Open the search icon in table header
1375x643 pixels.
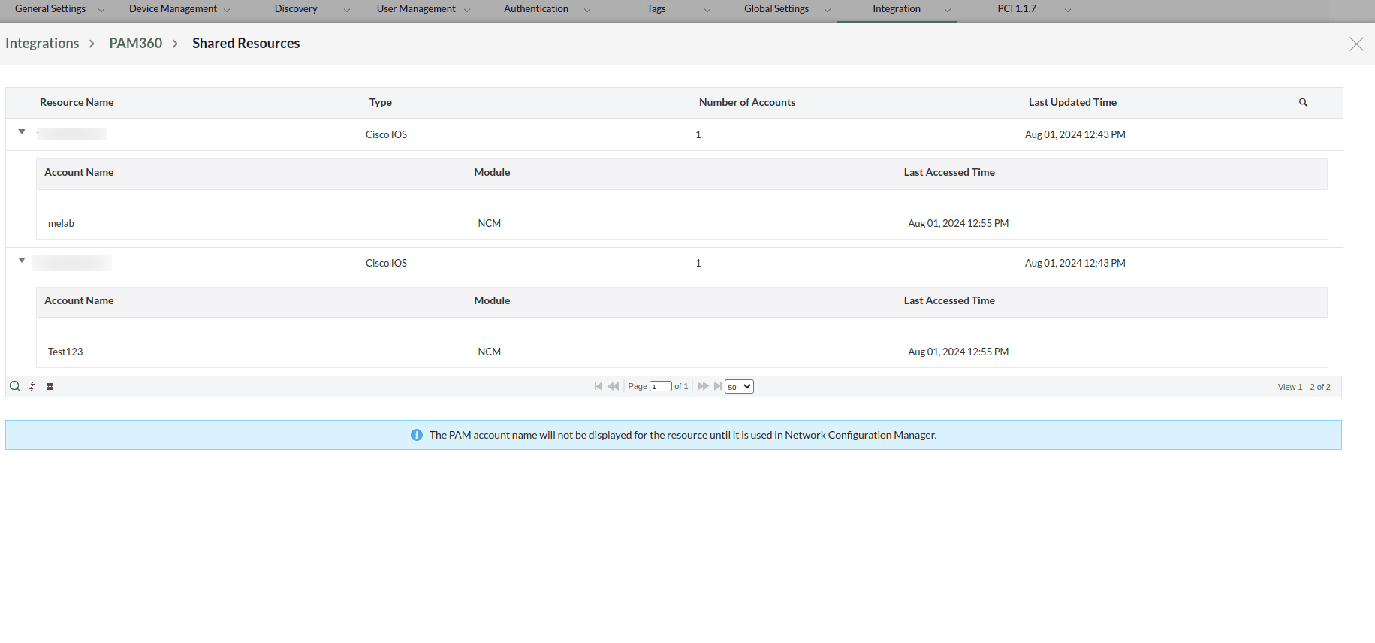tap(1303, 102)
